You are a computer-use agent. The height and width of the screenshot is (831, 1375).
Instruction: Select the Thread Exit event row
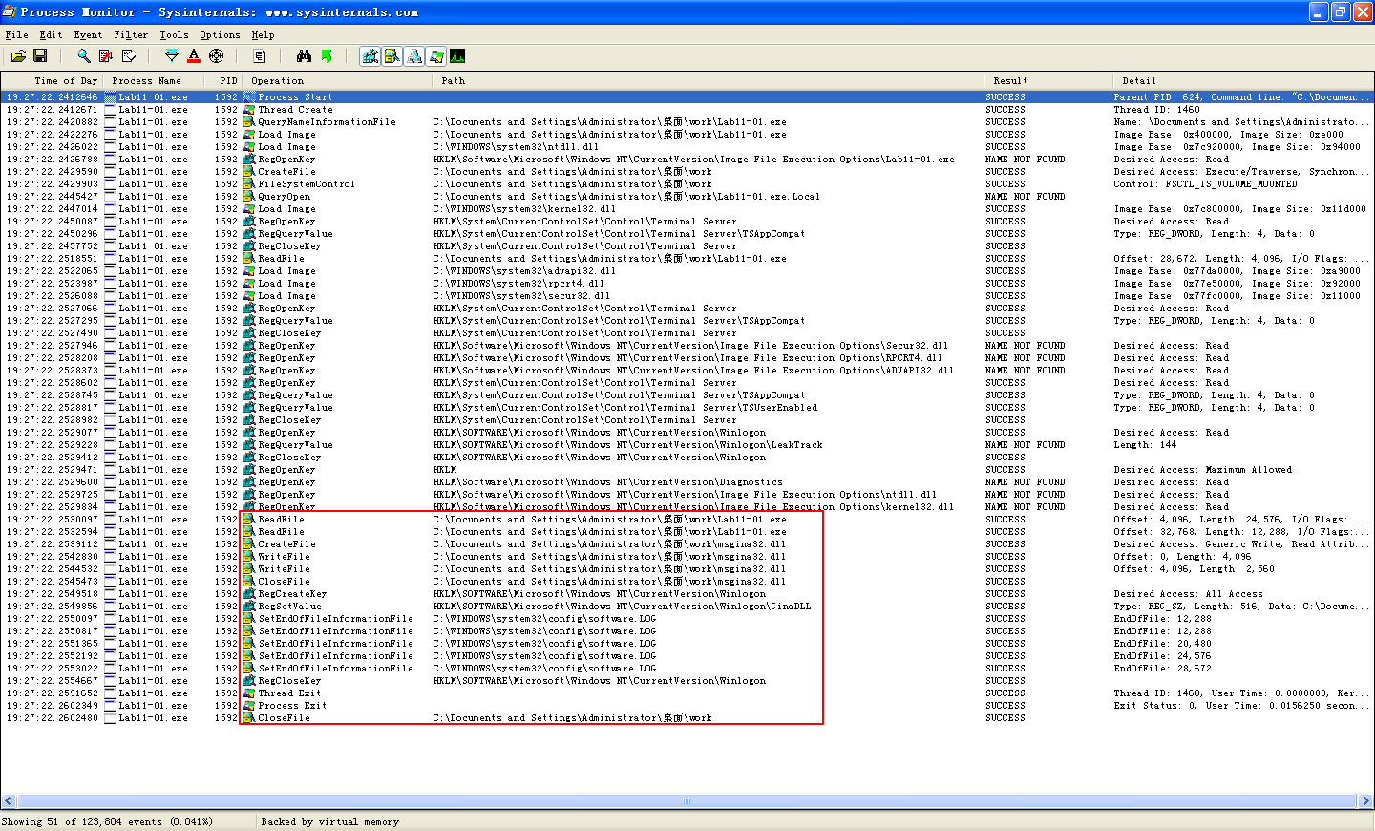pyautogui.click(x=687, y=693)
